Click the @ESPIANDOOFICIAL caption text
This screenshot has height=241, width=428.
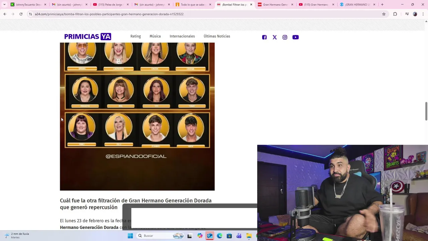(x=136, y=156)
